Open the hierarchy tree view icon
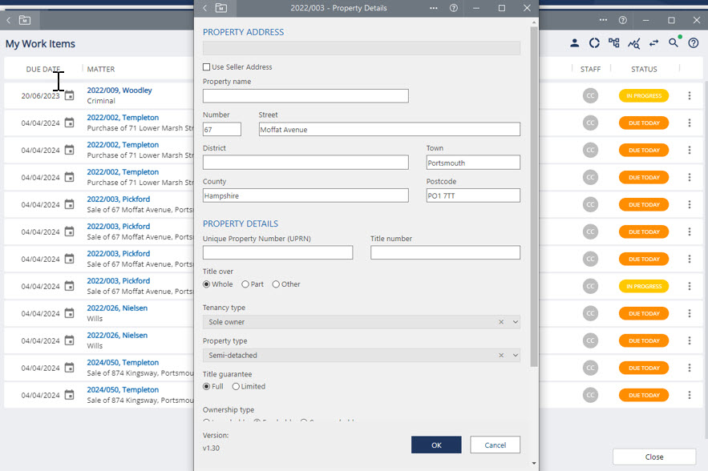The height and width of the screenshot is (471, 708). [614, 43]
